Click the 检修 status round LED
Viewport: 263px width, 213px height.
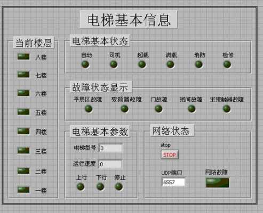tap(227, 64)
